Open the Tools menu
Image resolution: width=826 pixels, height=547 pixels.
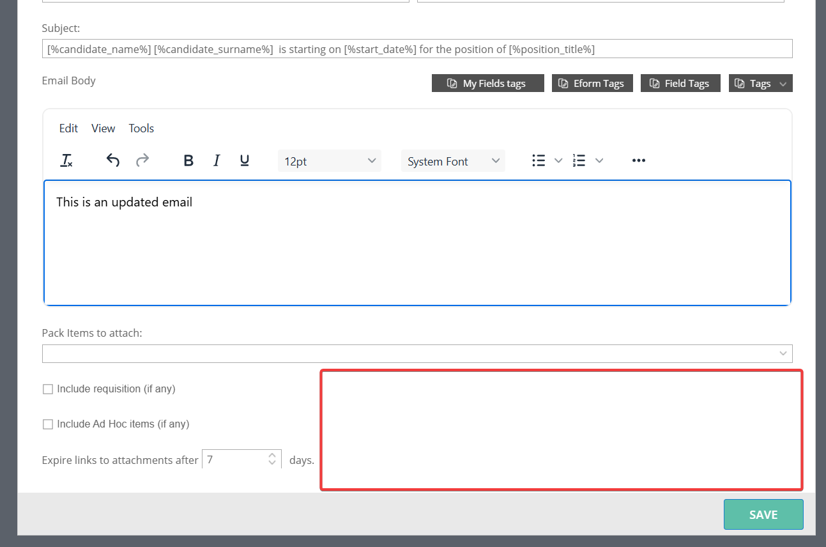pyautogui.click(x=141, y=128)
